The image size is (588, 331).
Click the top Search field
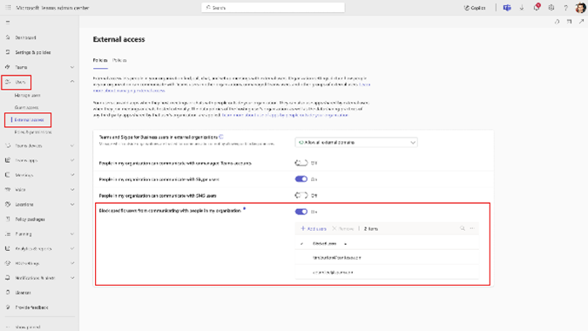(x=273, y=8)
